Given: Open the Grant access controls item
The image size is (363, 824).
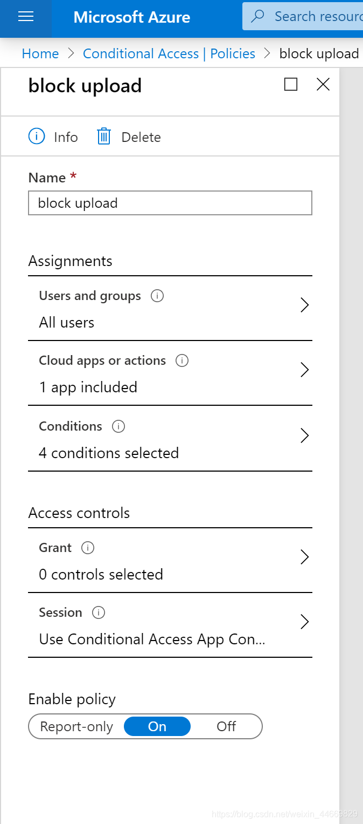Looking at the screenshot, I should tap(162, 561).
